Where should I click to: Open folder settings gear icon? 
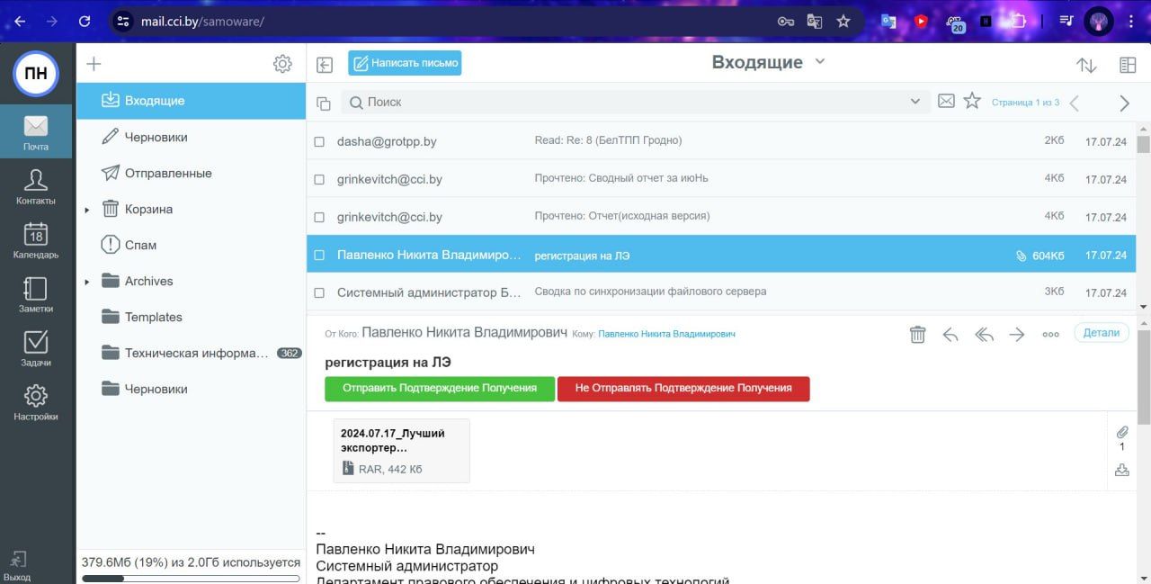point(282,64)
